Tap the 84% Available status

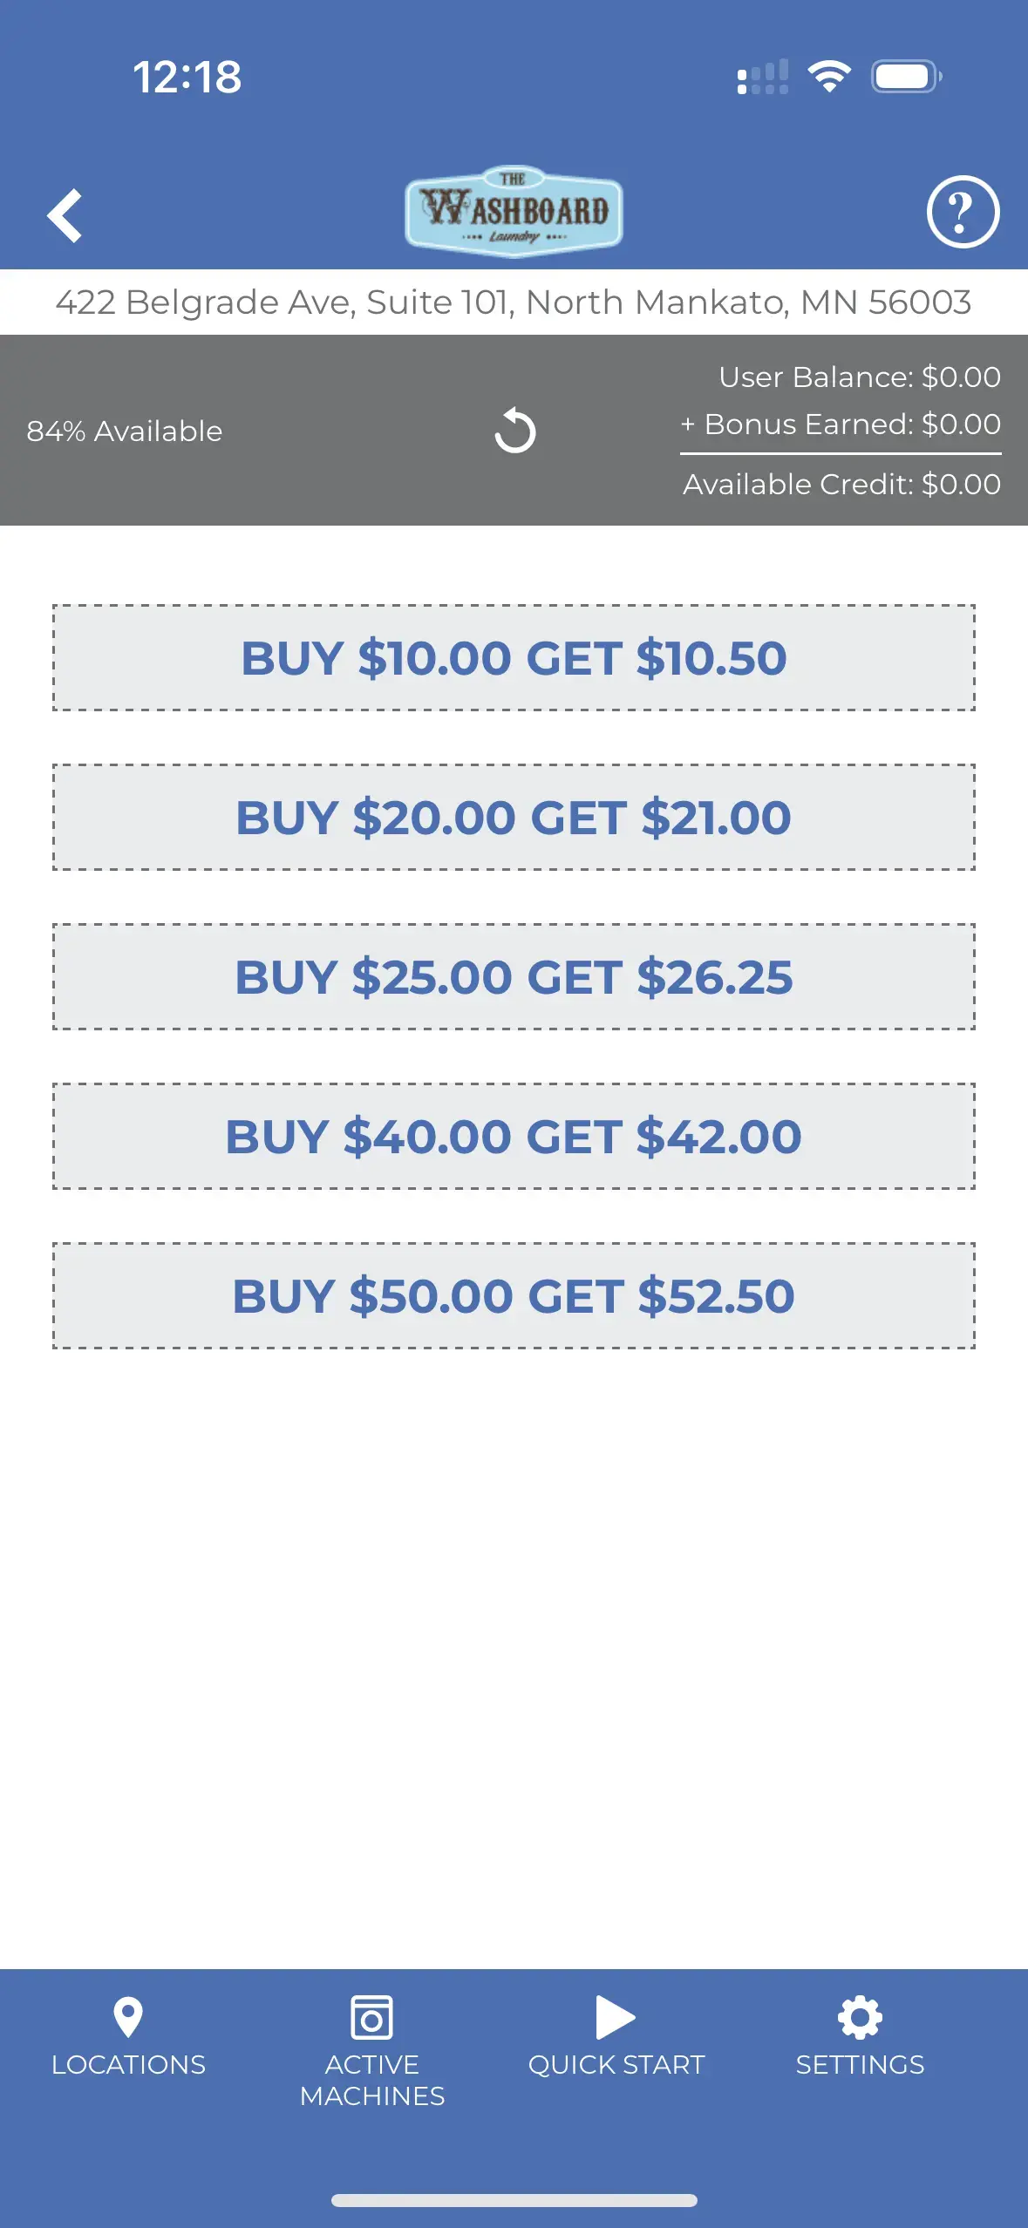(125, 431)
